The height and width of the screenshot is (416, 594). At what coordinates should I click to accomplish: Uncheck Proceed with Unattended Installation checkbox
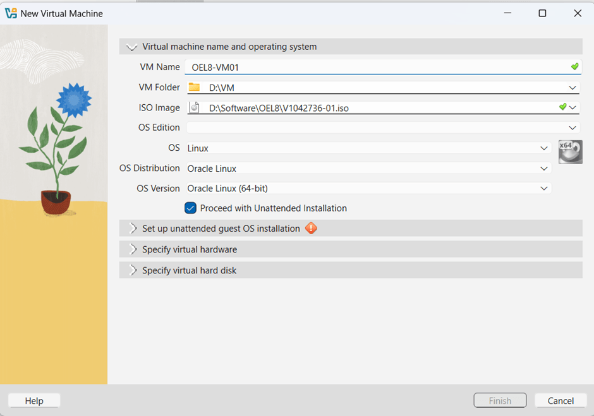pyautogui.click(x=190, y=208)
